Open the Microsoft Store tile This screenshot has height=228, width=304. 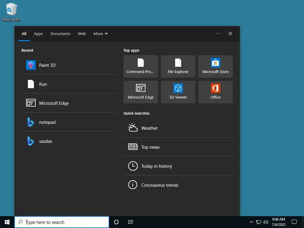(x=216, y=66)
